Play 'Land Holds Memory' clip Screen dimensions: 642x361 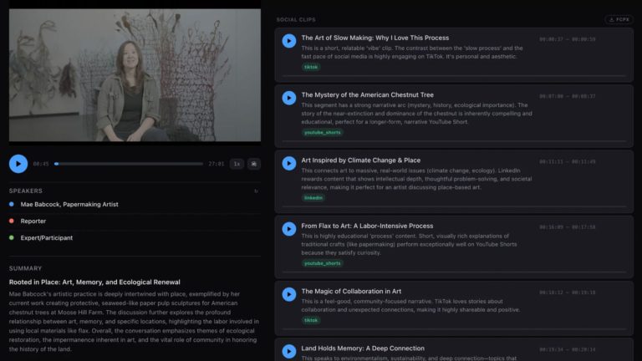(x=289, y=351)
